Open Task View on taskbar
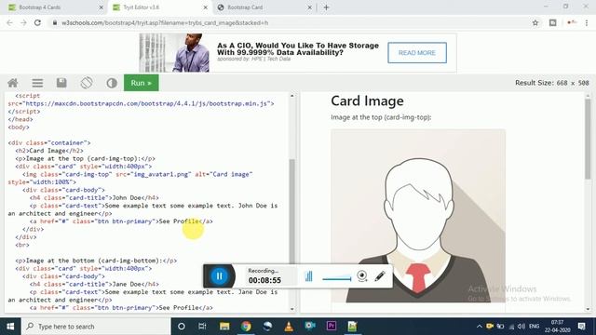The image size is (596, 335). (x=202, y=327)
